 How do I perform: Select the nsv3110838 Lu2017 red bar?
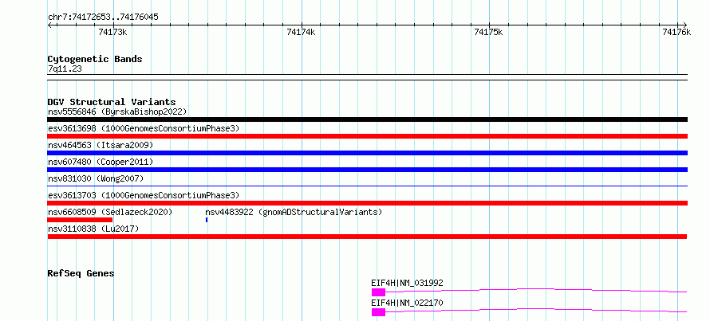(x=367, y=237)
